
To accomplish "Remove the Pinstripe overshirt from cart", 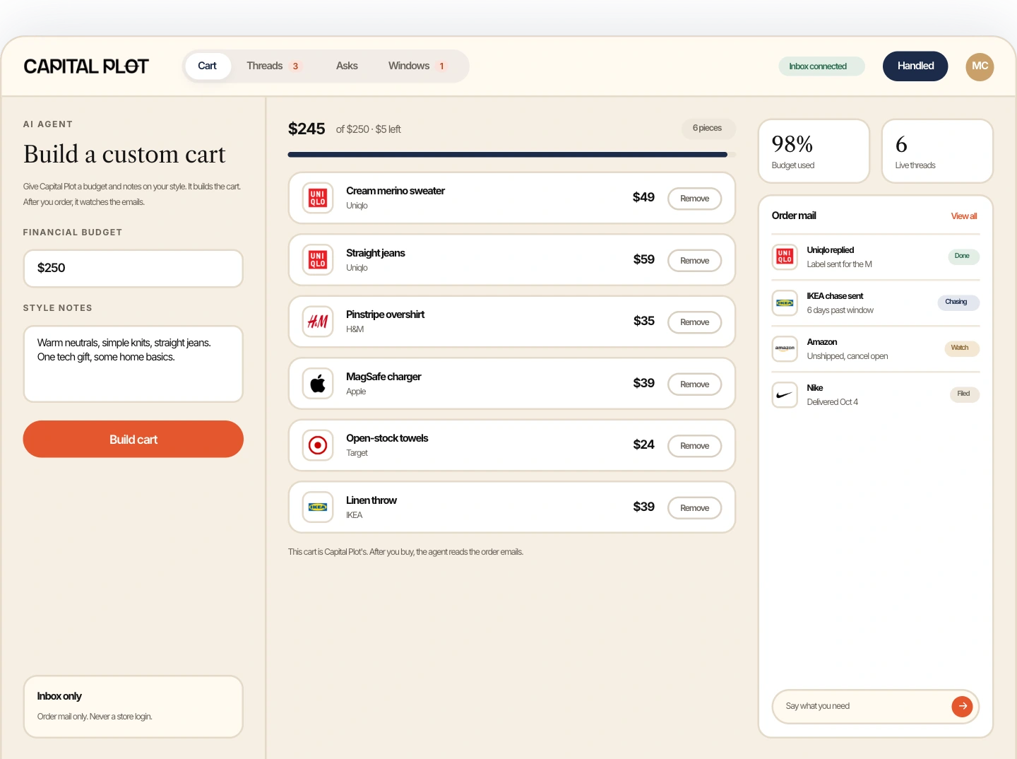I will pyautogui.click(x=694, y=322).
